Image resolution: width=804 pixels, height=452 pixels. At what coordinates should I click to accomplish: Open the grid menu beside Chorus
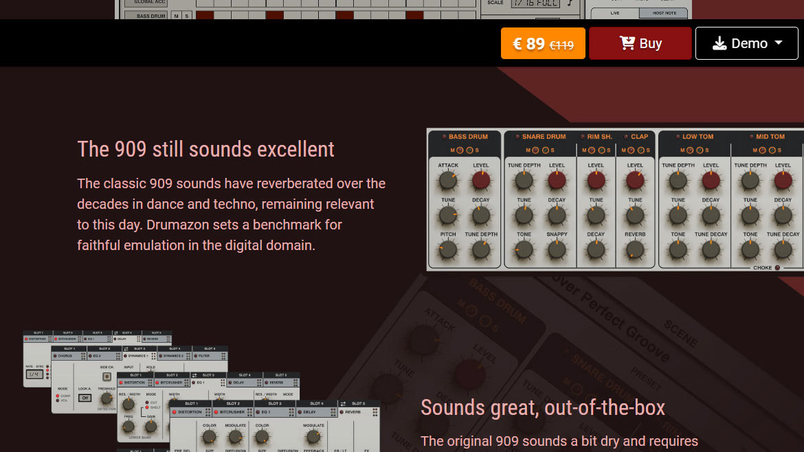[83, 356]
